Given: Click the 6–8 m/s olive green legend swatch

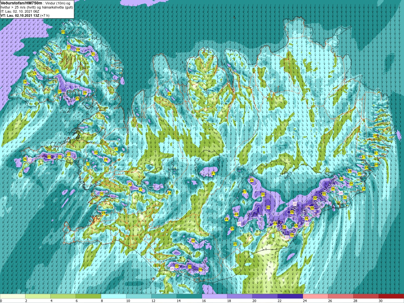Looking at the screenshot, I should coord(88,296).
